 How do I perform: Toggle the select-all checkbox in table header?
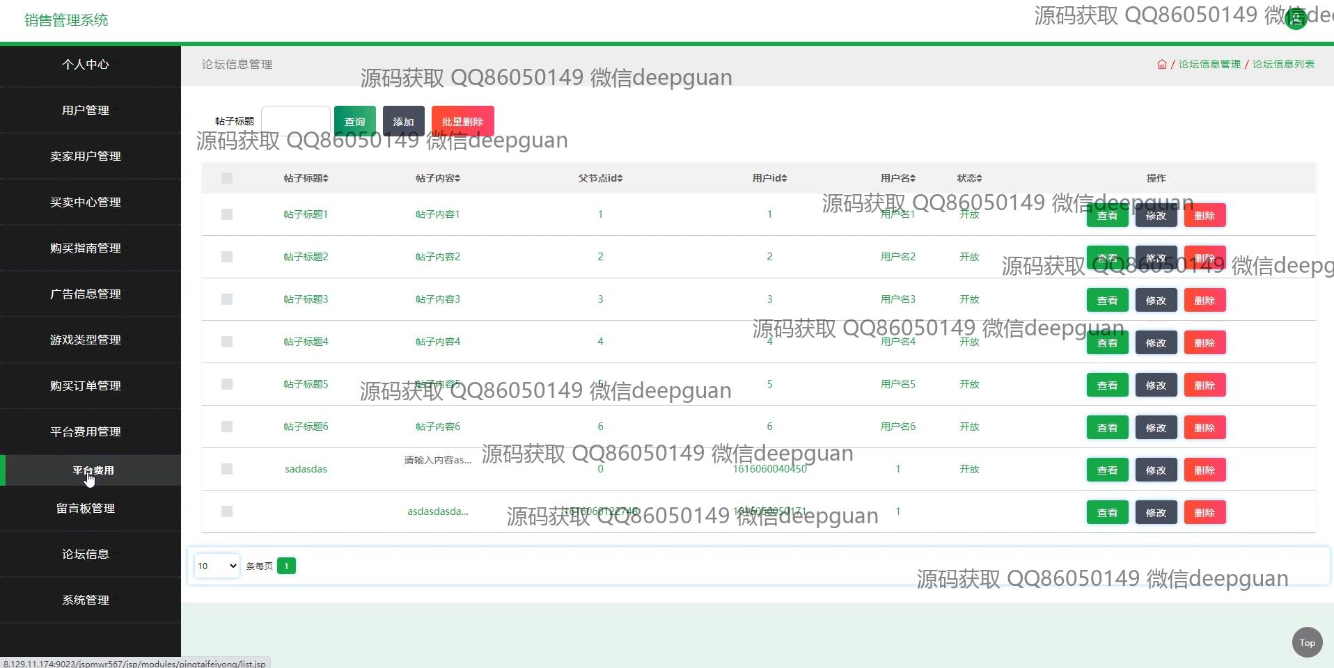tap(227, 178)
